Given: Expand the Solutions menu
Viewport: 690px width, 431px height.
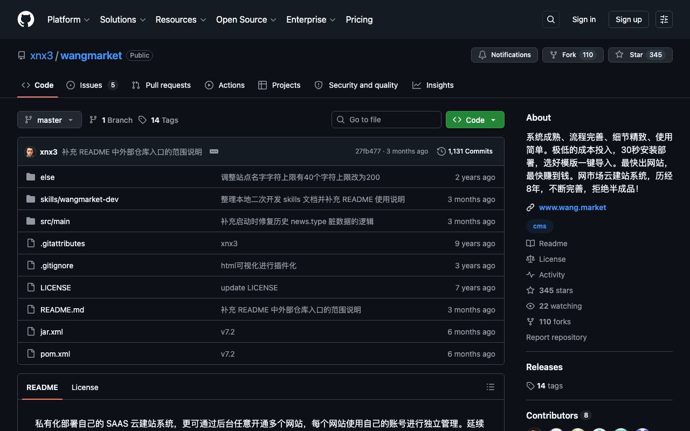Looking at the screenshot, I should coord(123,19).
